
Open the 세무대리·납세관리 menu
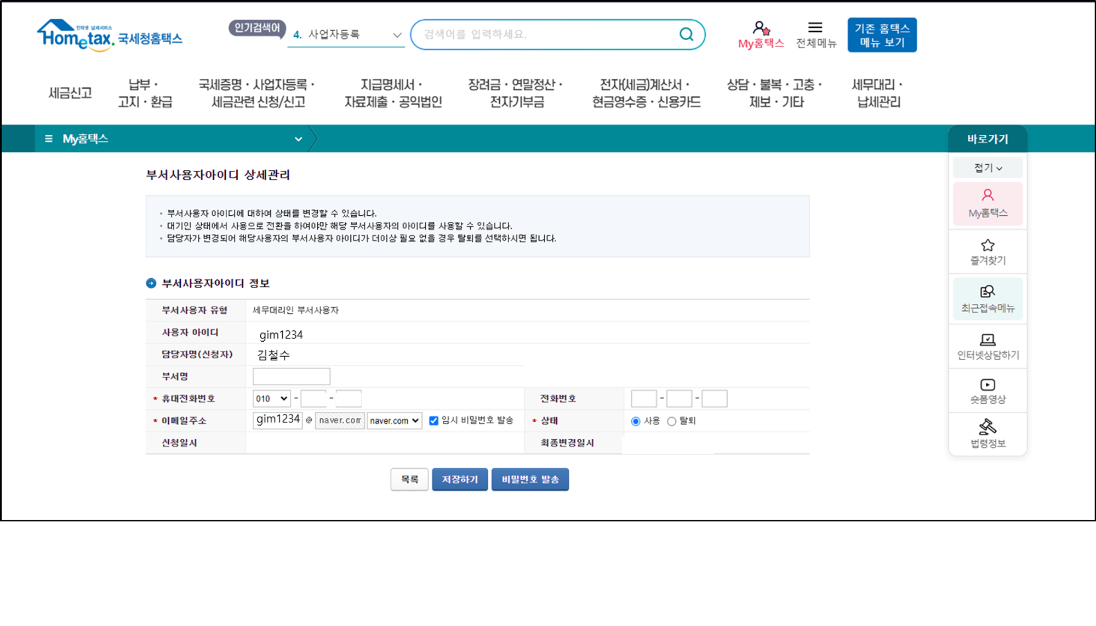click(x=878, y=93)
